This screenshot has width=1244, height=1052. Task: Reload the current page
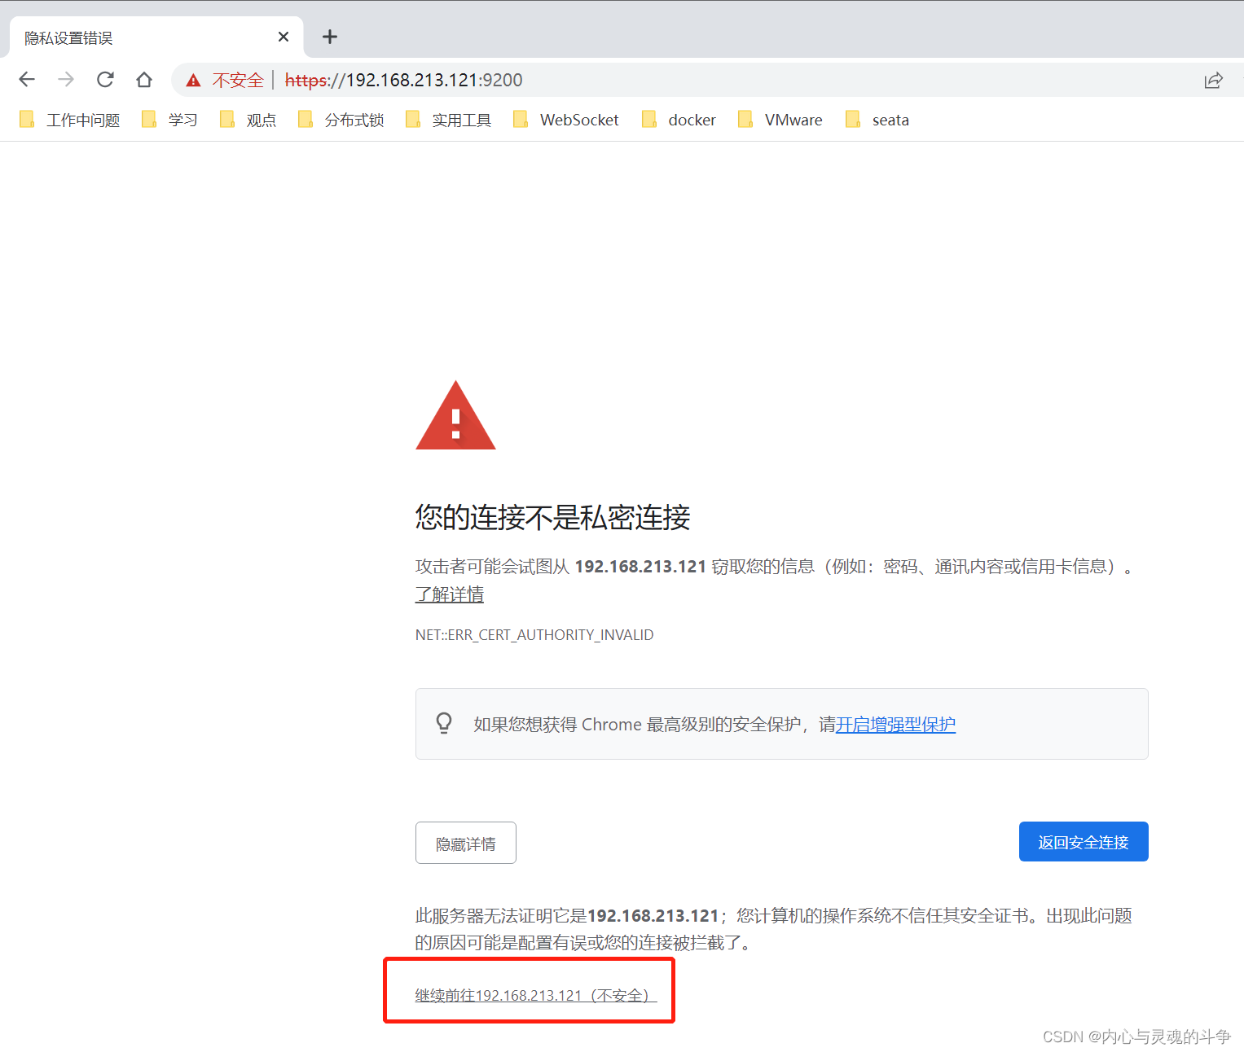point(105,79)
